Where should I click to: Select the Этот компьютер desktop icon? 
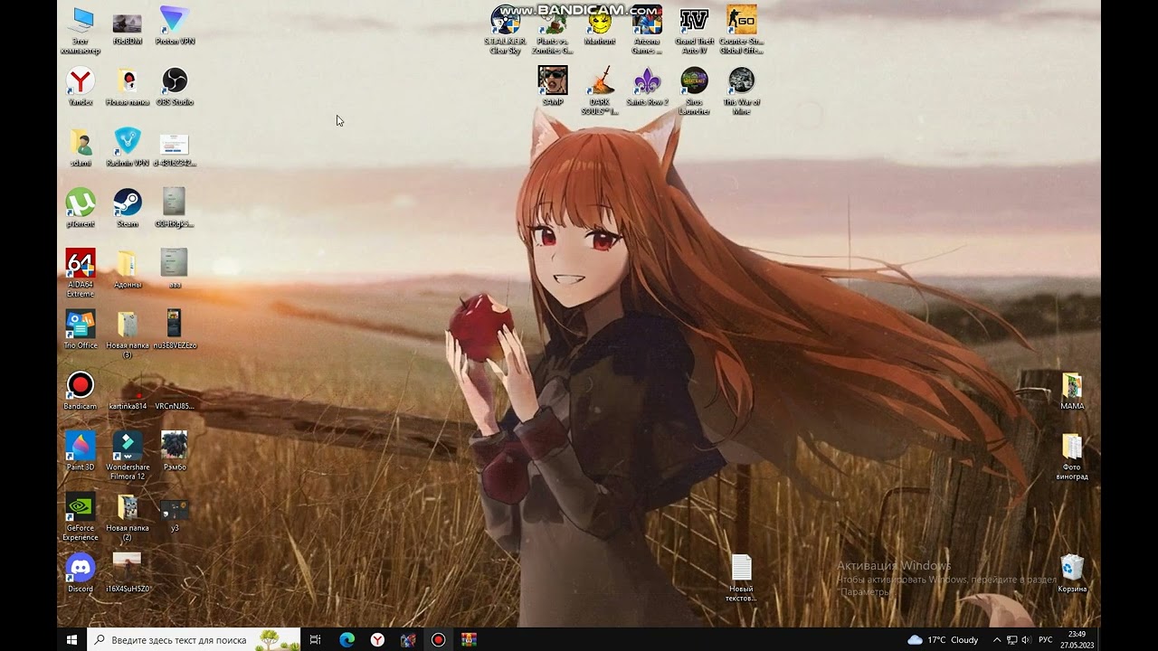pos(81,31)
